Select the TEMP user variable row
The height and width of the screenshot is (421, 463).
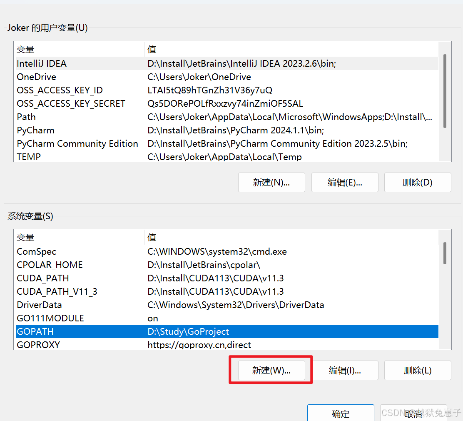pyautogui.click(x=227, y=156)
